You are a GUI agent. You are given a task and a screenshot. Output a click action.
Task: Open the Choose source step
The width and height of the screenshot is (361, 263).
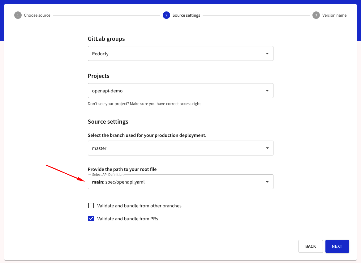pyautogui.click(x=37, y=15)
